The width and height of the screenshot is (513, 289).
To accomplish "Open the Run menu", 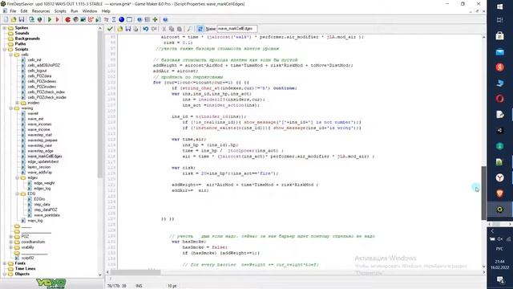I will (x=75, y=10).
